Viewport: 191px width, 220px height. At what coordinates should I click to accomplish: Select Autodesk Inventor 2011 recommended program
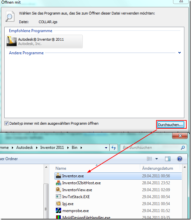[x=44, y=42]
